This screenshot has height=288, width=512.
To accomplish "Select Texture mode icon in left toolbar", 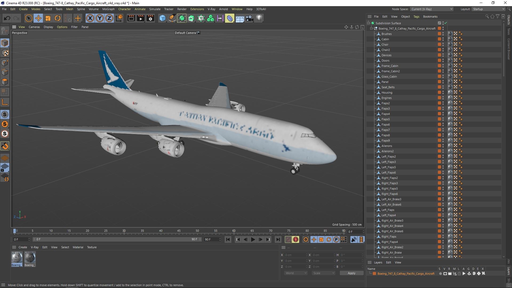I will tap(5, 53).
